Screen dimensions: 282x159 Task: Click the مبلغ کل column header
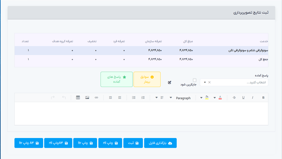(x=188, y=41)
